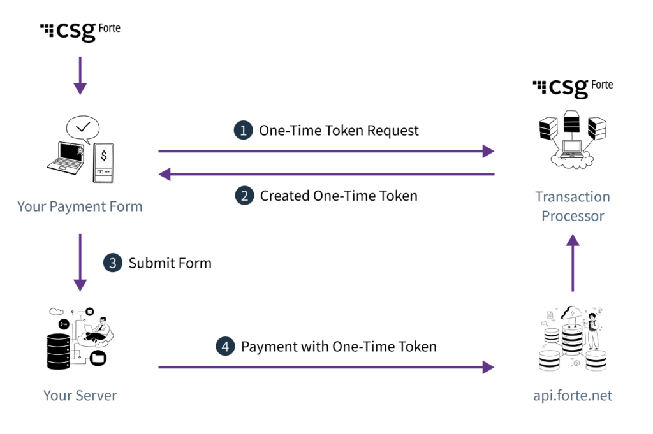Viewport: 653px width, 434px height.
Task: Click the "Transaction Processor" caption
Action: [x=572, y=206]
